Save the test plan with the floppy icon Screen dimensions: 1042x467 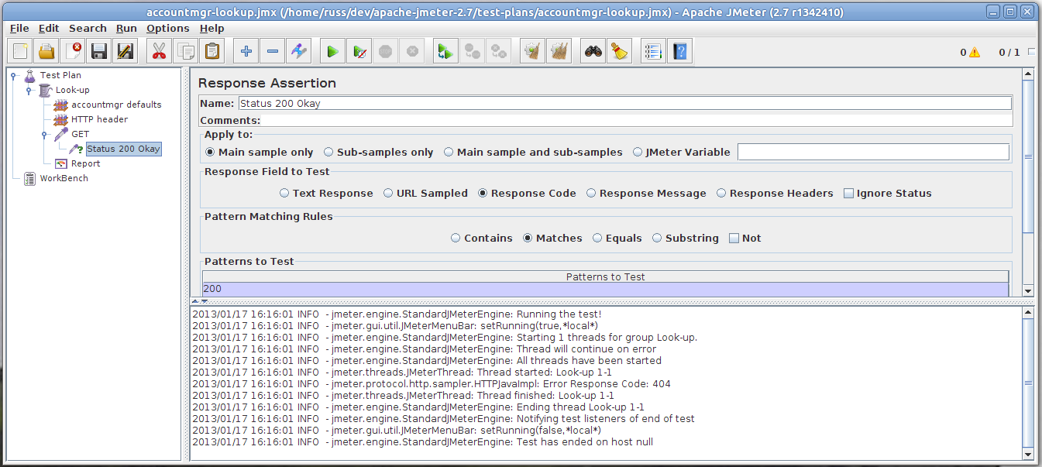pyautogui.click(x=99, y=52)
